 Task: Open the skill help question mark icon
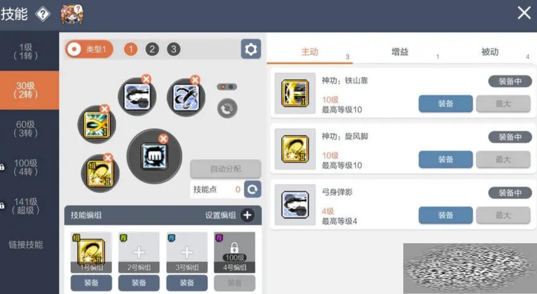pos(42,14)
